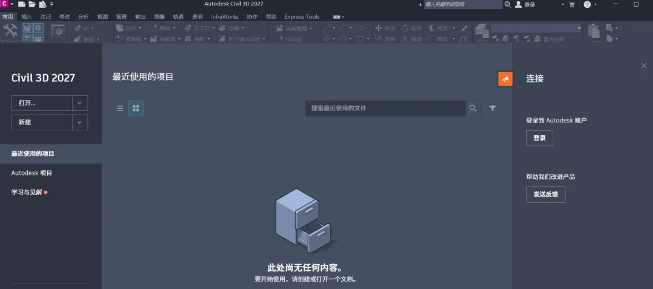653x289 pixels.
Task: Click the paste clipboard icon in ribbon
Action: pyautogui.click(x=594, y=31)
